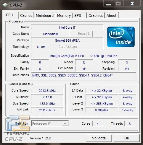Maximize the CPU-Z window

118,4
